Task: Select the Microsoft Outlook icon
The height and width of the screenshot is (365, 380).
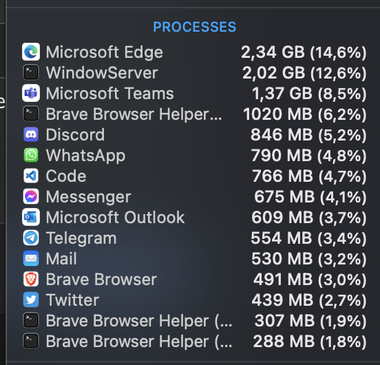Action: pyautogui.click(x=31, y=217)
